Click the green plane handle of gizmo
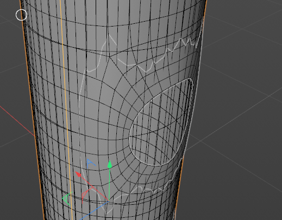The height and width of the screenshot is (220, 282). point(67,198)
